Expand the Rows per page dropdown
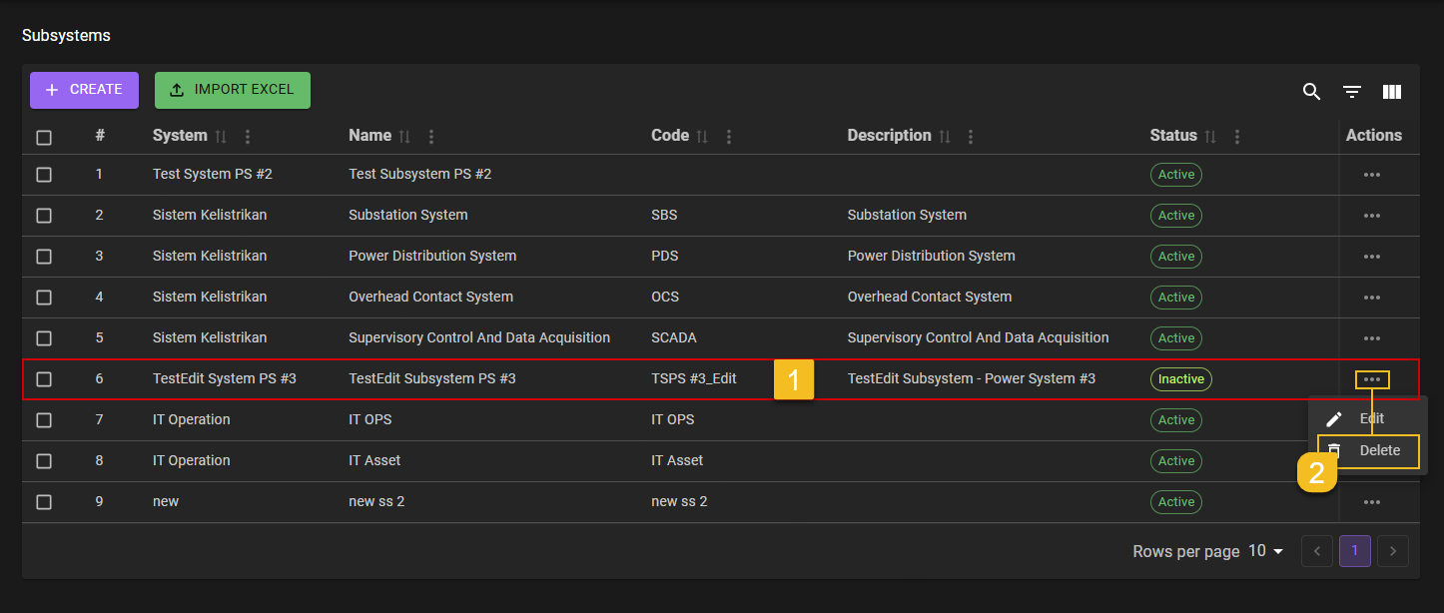This screenshot has height=613, width=1444. (1266, 551)
